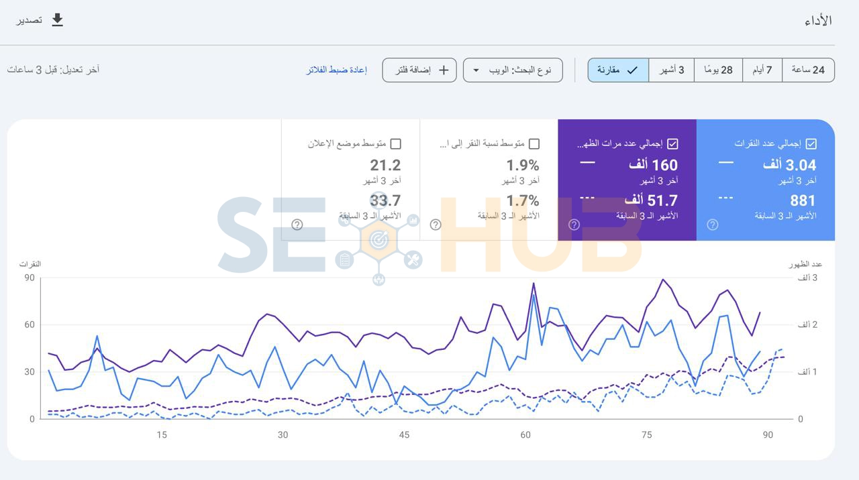Uncheck the total clicks checkbox
This screenshot has width=859, height=480.
point(811,143)
